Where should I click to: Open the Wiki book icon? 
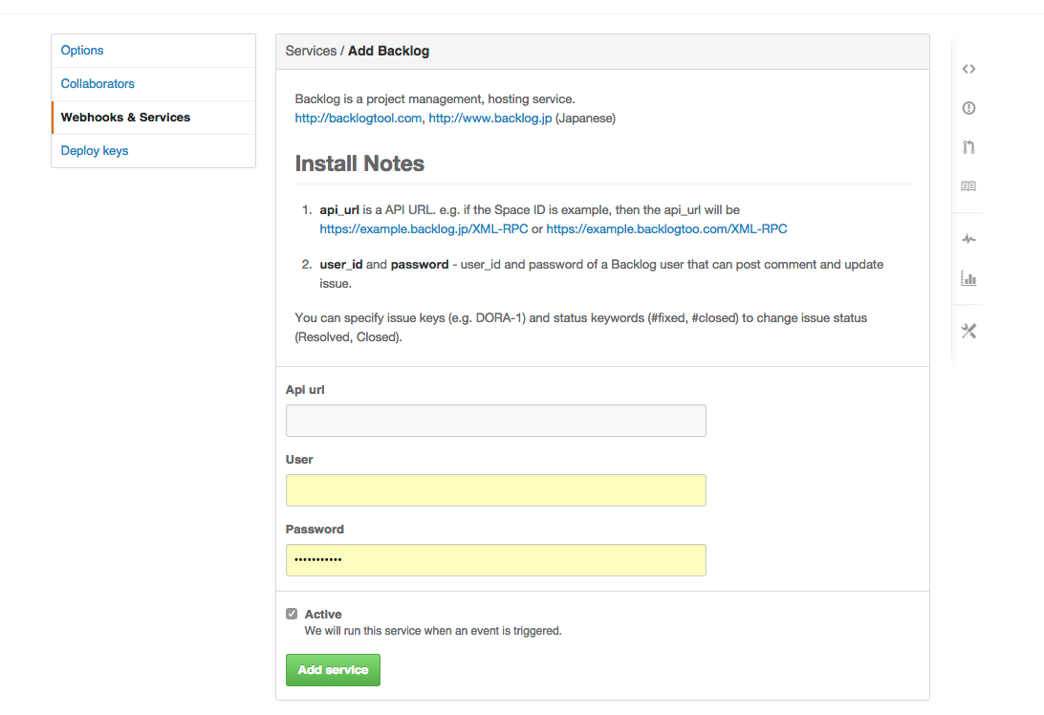[x=968, y=186]
